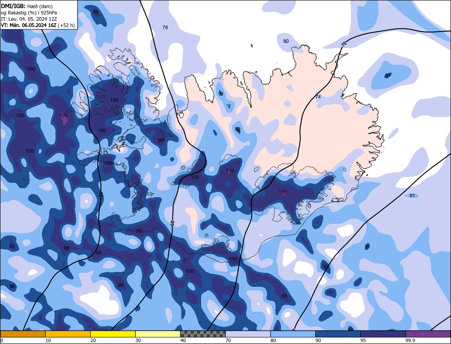Click the light blue 80–90 legend swatch

293,334
